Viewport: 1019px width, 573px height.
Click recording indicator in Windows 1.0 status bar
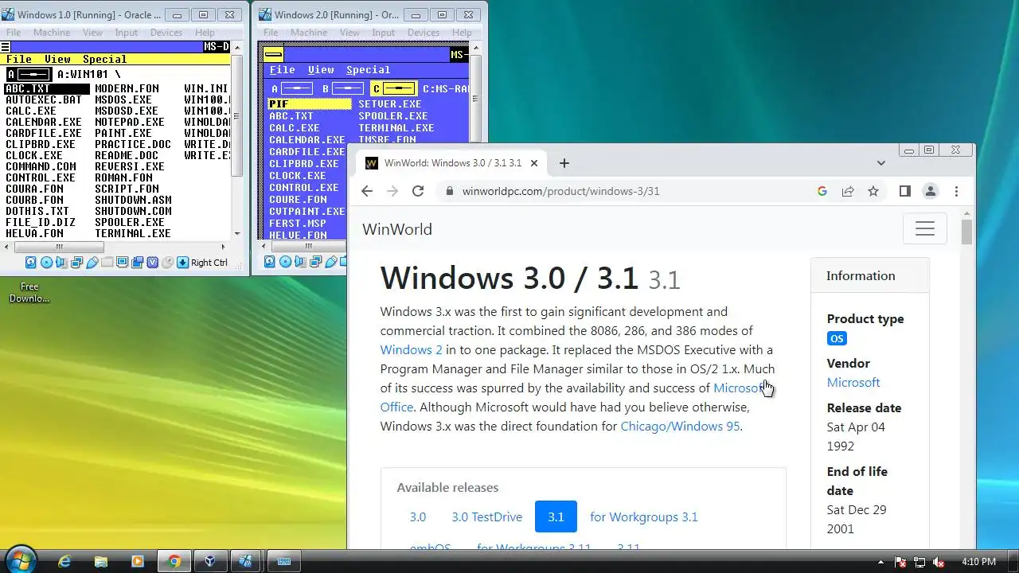[x=137, y=262]
